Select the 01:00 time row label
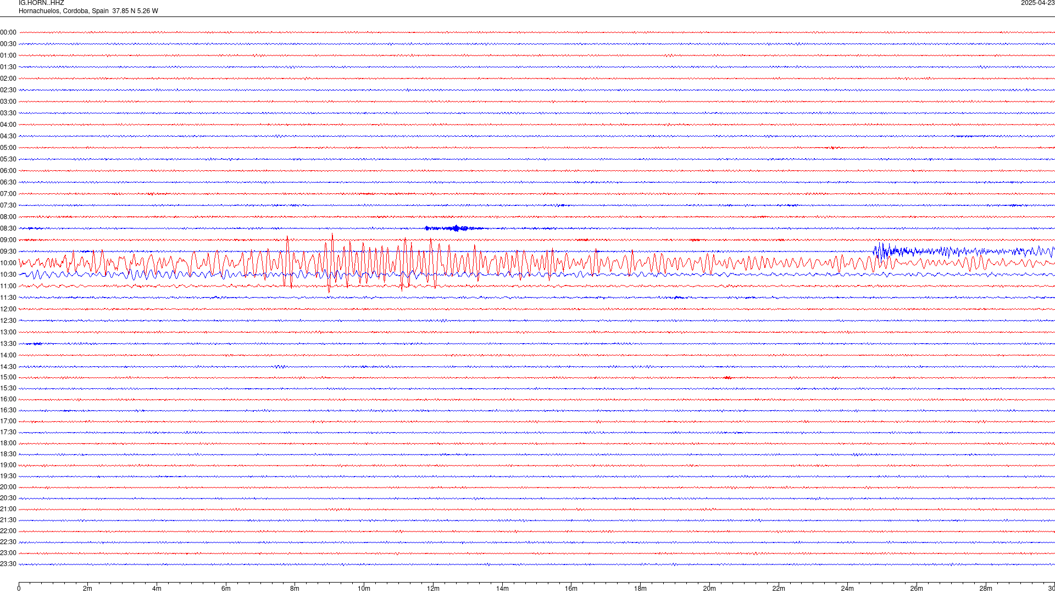Screen dimensions: 1055x593 pos(8,55)
